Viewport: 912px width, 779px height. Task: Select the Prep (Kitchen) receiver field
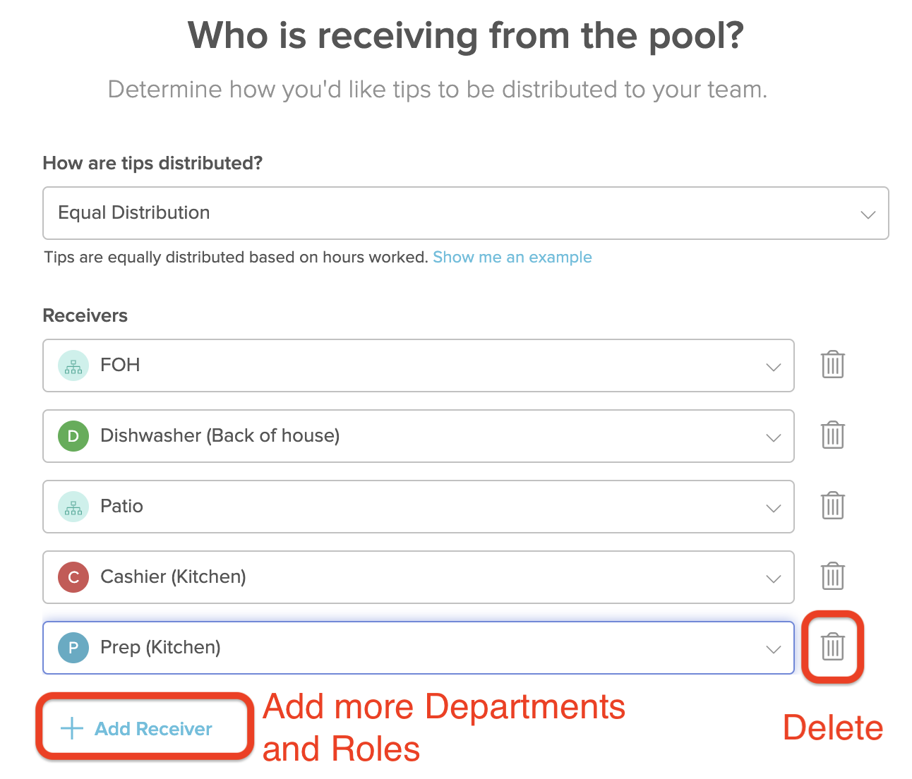(x=353, y=647)
